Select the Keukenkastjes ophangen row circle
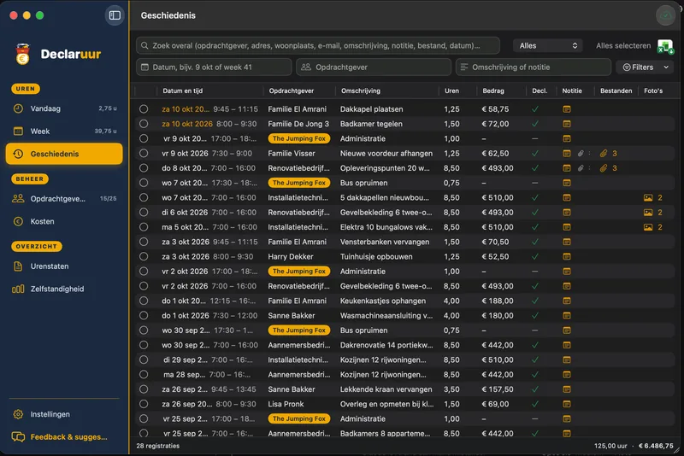Screen dimensions: 684x456 [144, 301]
